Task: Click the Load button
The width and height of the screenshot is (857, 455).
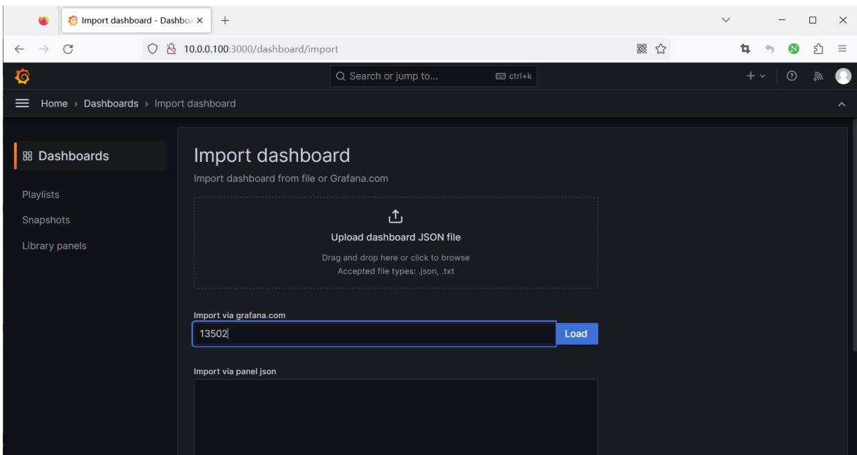Action: coord(576,334)
